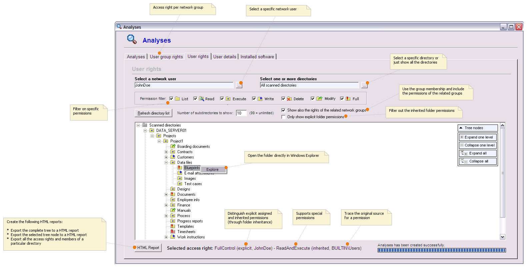
Task: Expand the Customers folder node
Action: (166, 157)
